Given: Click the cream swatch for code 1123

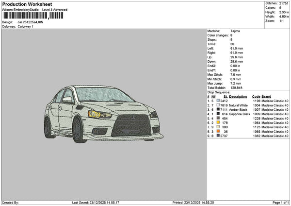Looking at the screenshot, I should [x=218, y=127].
